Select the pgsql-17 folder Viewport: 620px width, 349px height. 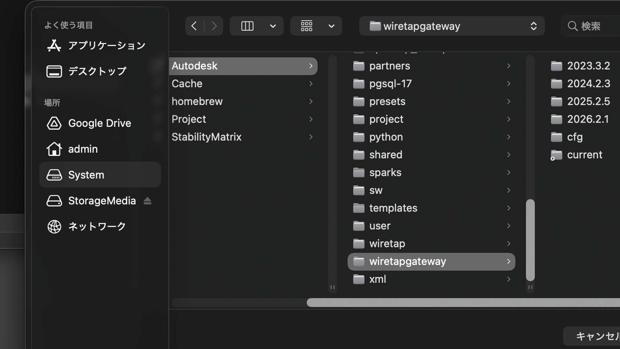click(390, 84)
